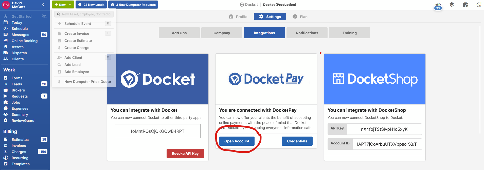The width and height of the screenshot is (484, 170).
Task: Open the Add Ons section tab
Action: (x=179, y=33)
